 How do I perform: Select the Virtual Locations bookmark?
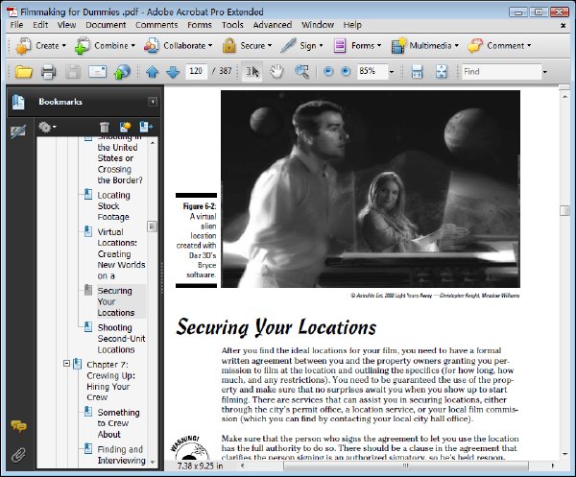tap(121, 253)
